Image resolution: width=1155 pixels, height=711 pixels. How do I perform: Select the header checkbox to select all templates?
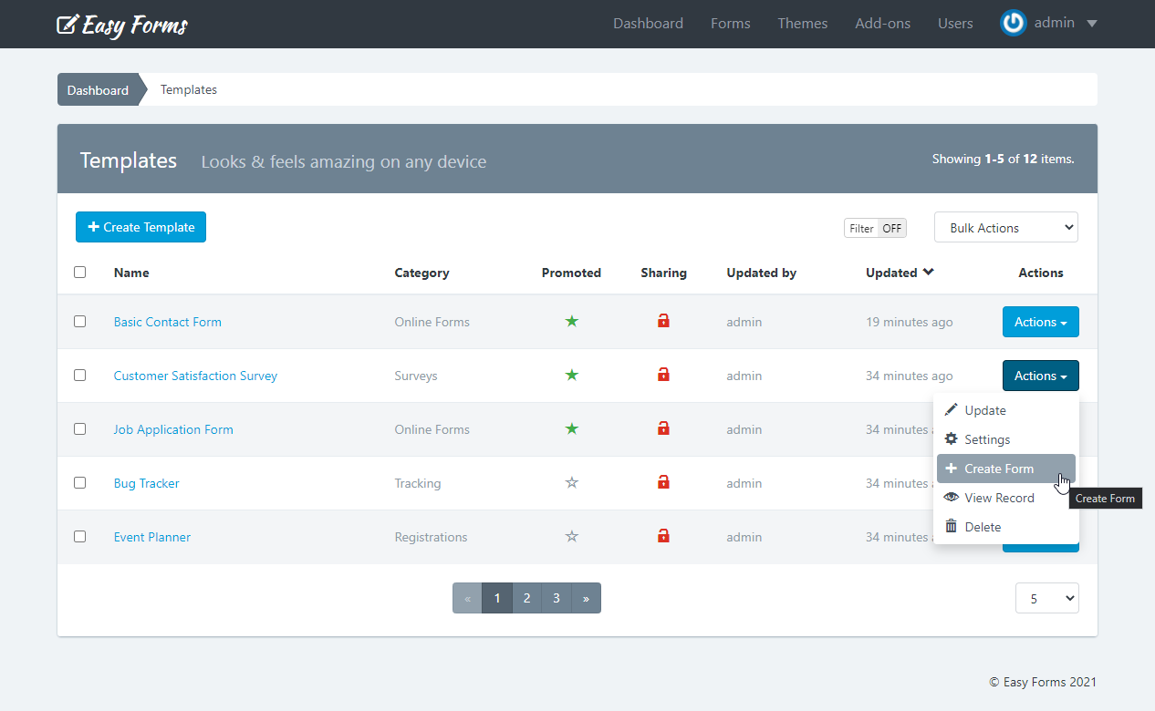[x=79, y=271]
